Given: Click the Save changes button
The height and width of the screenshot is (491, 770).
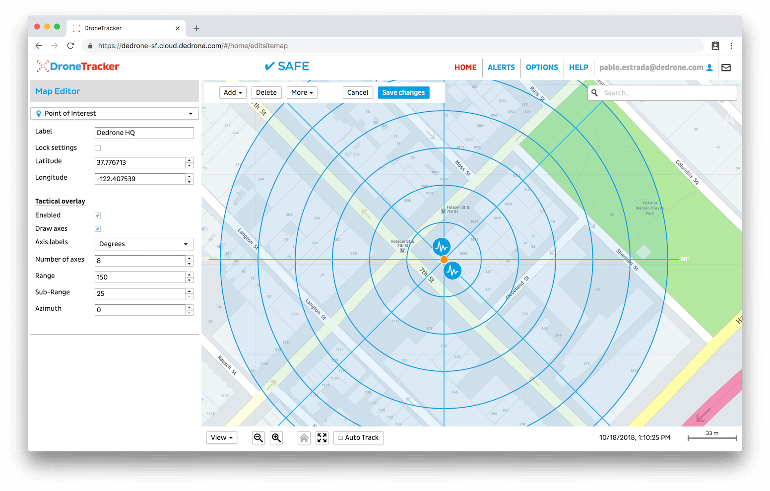Looking at the screenshot, I should (403, 92).
